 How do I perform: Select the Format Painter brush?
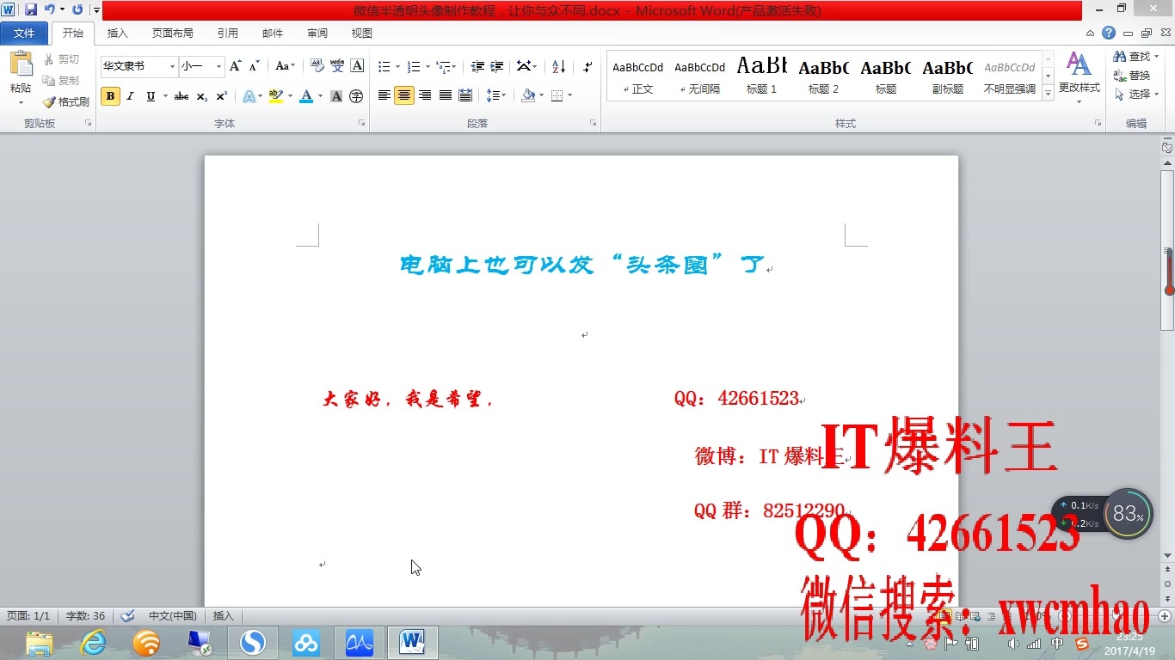point(65,101)
